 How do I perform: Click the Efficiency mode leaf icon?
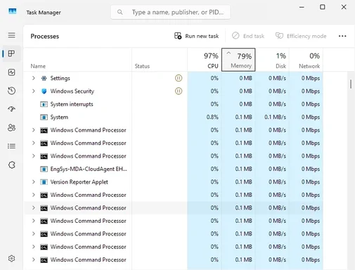coord(279,36)
